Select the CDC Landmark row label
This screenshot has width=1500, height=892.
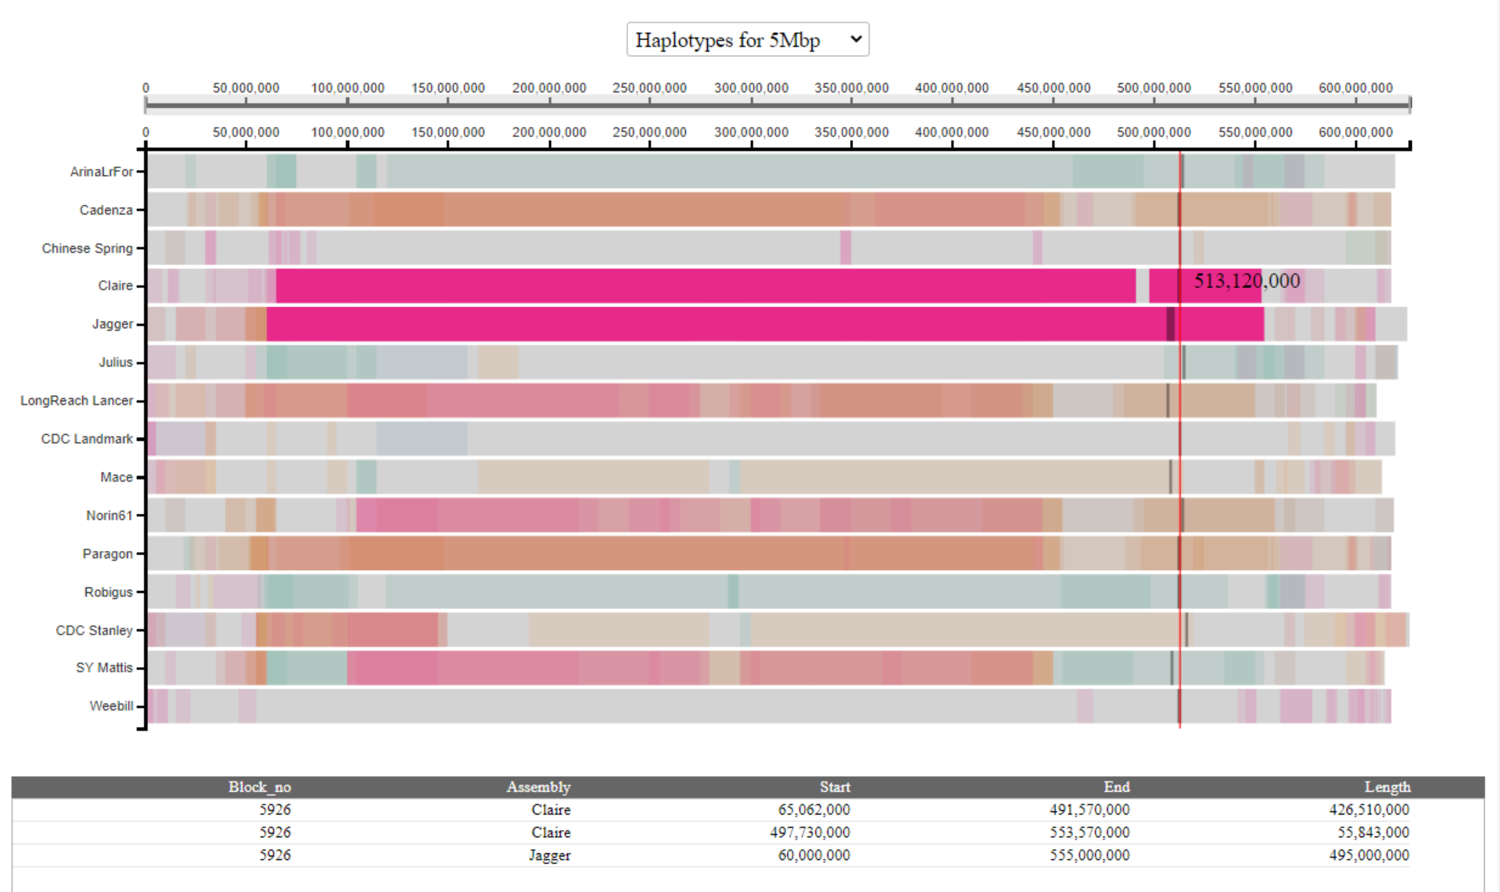coord(86,439)
